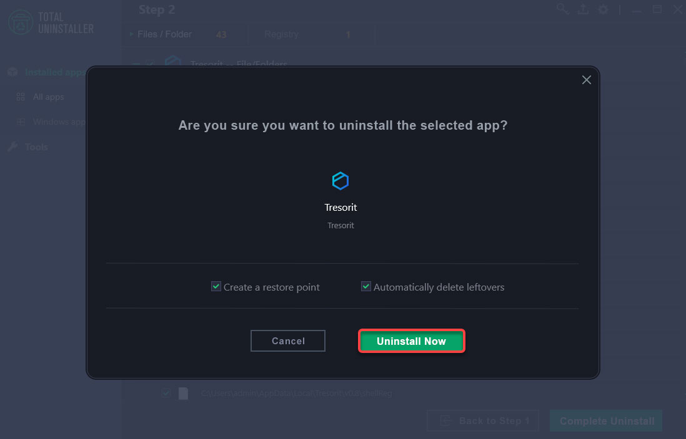Collapse the Tresorit File/Folders group
686x439 pixels.
(x=136, y=65)
